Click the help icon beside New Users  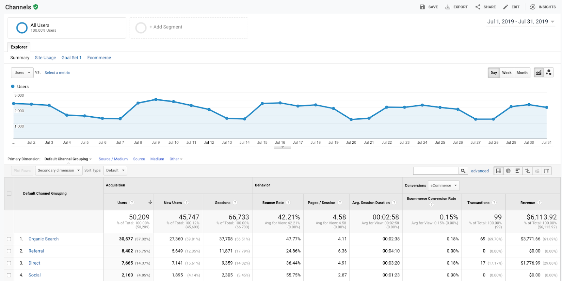(187, 202)
